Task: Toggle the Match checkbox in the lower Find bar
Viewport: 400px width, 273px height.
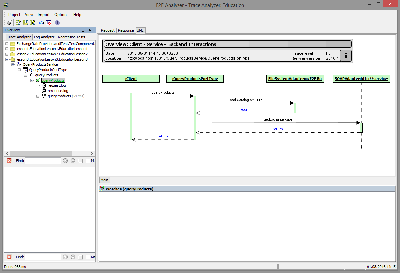Action: pos(88,257)
